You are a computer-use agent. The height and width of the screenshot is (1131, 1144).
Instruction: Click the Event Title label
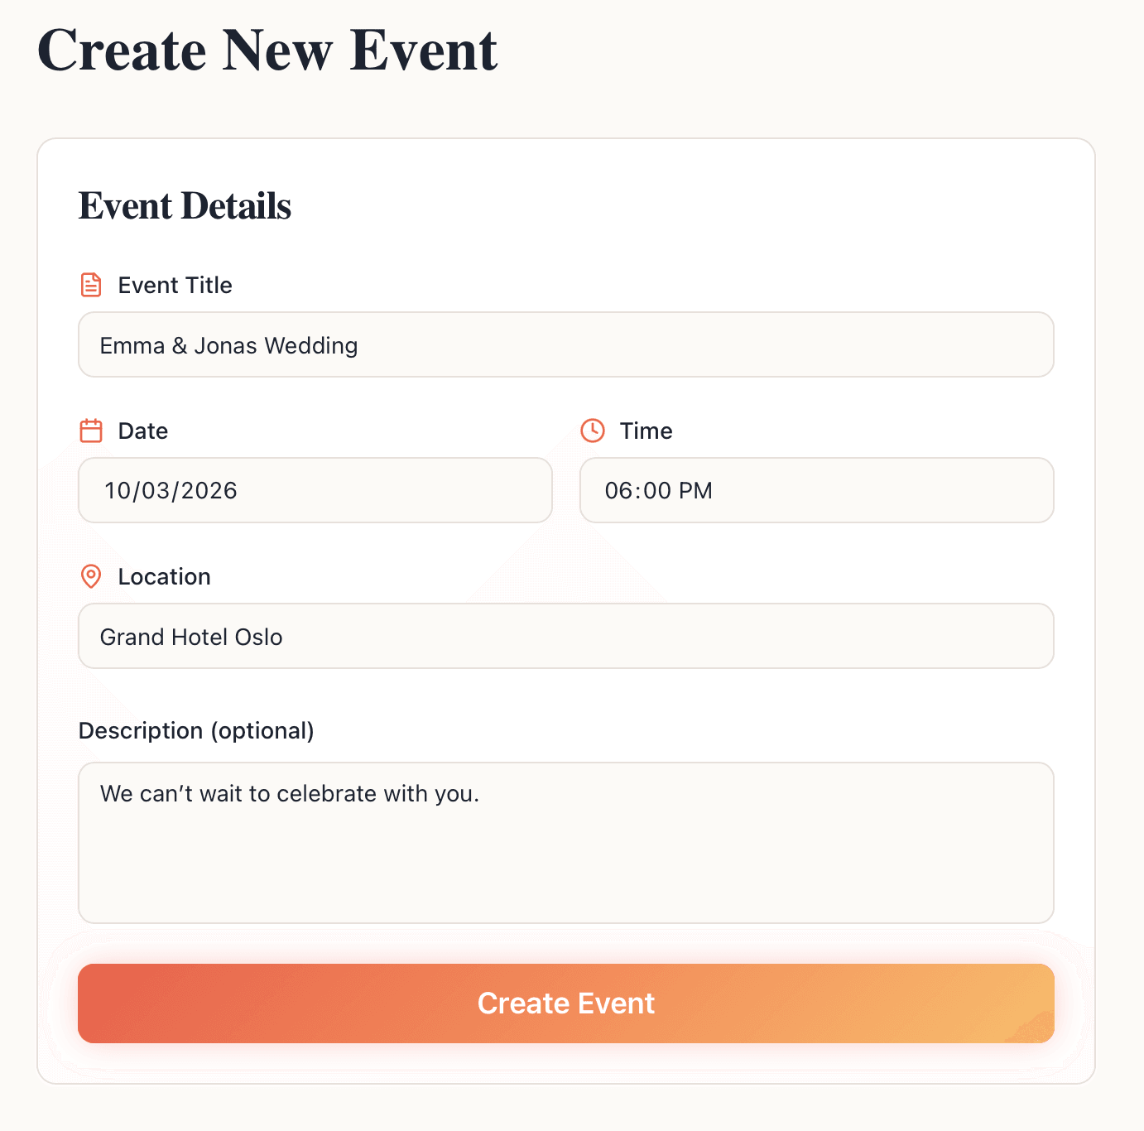point(175,285)
